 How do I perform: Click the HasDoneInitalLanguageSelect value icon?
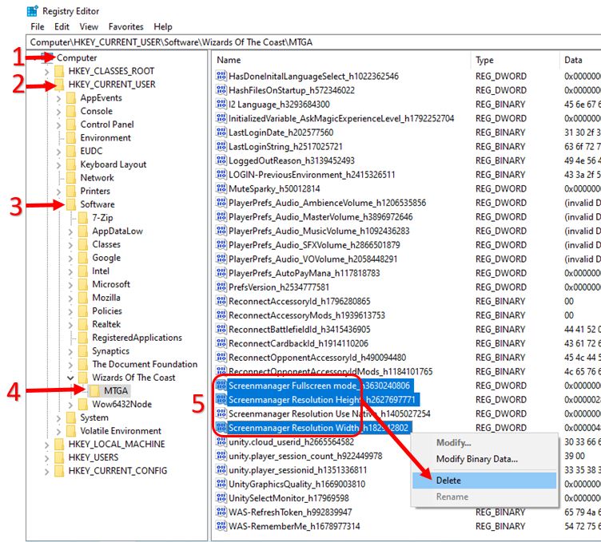click(x=221, y=76)
